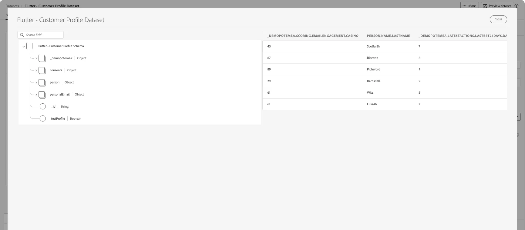
Task: Click the casino score 89 cell
Action: pos(269,69)
